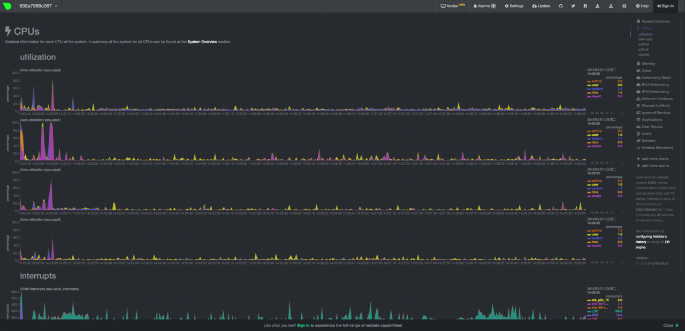Screen dimensions: 685x331
Task: Zoom in cpu3 chart with plus icon
Action: point(607,262)
